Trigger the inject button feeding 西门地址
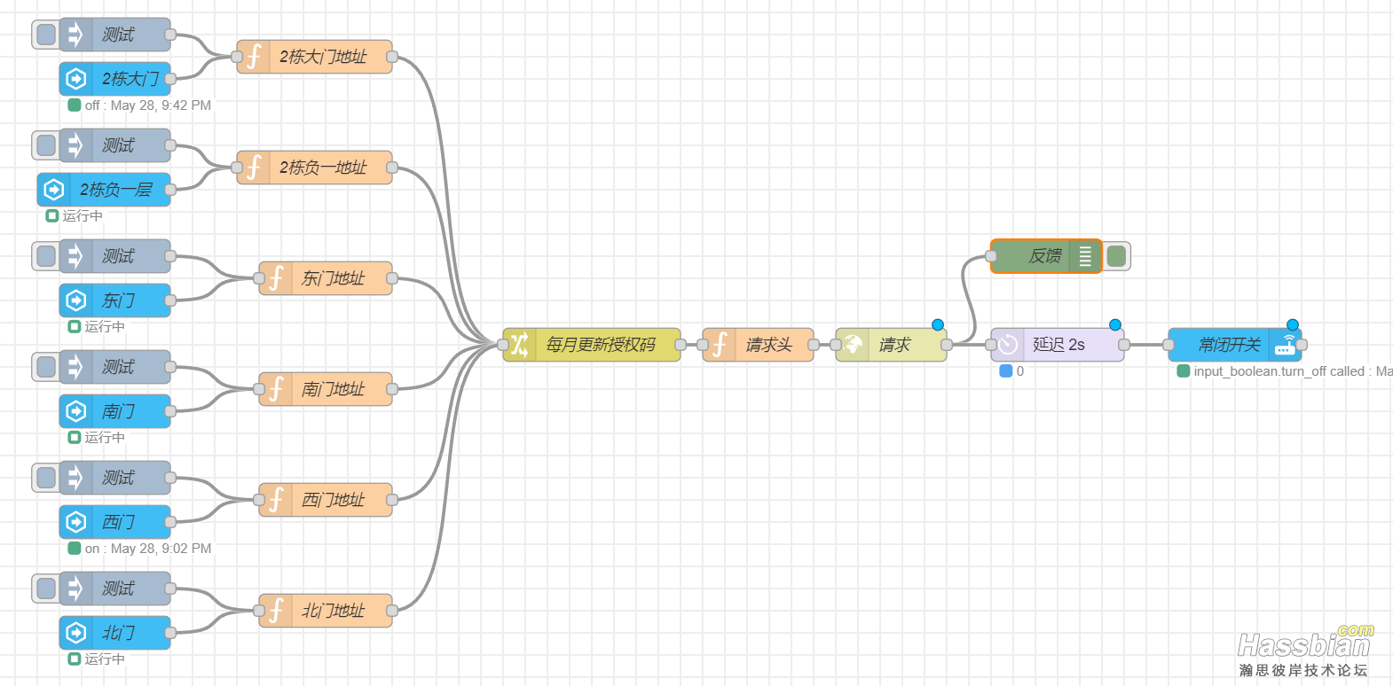Image resolution: width=1393 pixels, height=686 pixels. coord(46,478)
